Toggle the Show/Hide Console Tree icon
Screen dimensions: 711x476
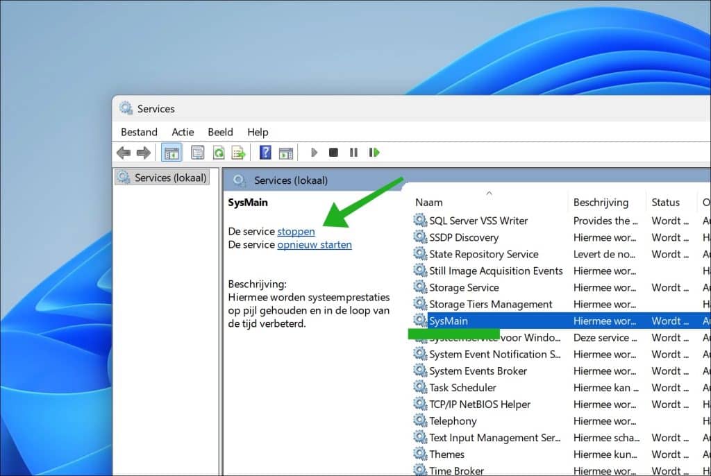(x=171, y=152)
